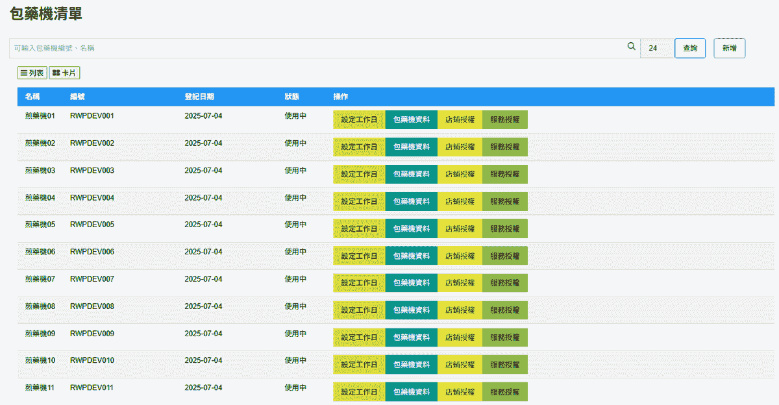Image resolution: width=779 pixels, height=405 pixels.
Task: Click the 新增 add button
Action: point(729,48)
